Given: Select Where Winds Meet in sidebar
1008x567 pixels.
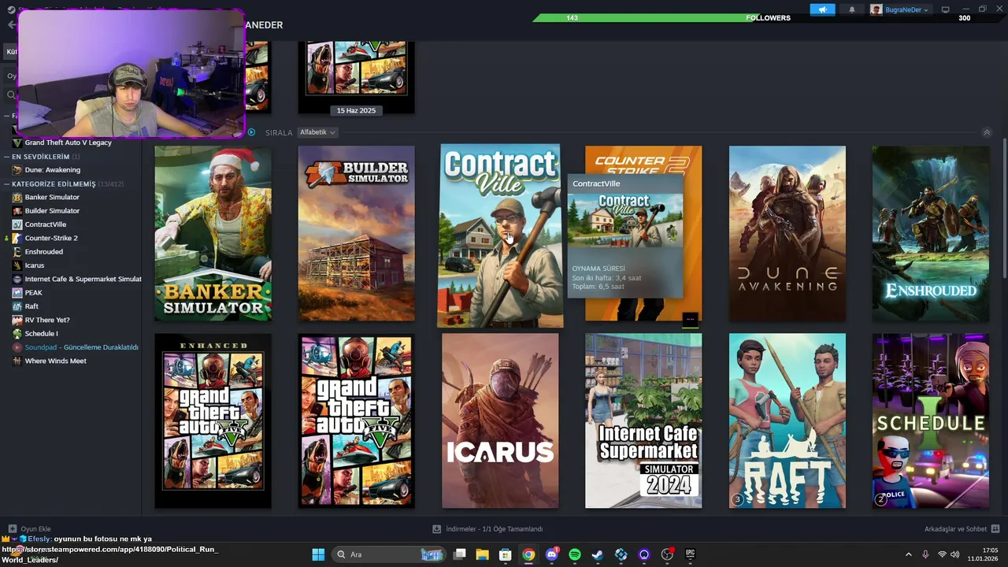Looking at the screenshot, I should tap(55, 361).
